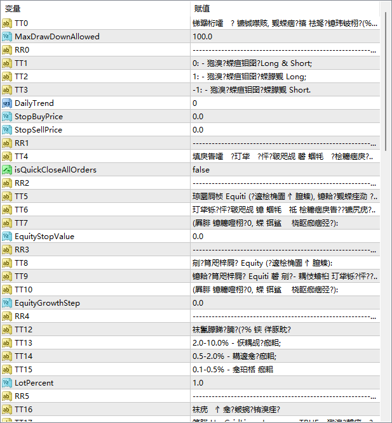Click the string icon beside TT2
This screenshot has width=392, height=423.
point(7,77)
